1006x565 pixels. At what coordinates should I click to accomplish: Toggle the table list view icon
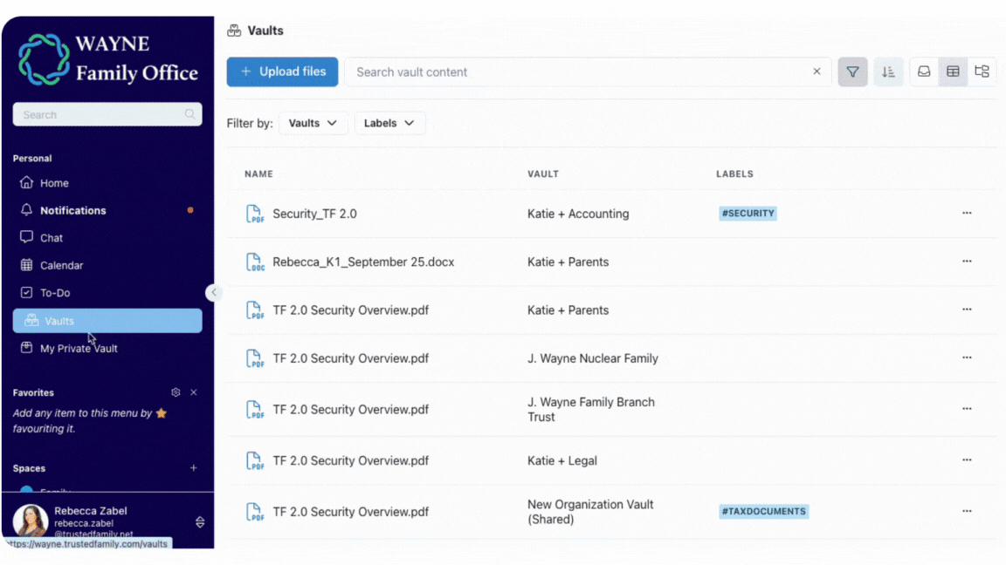coord(953,72)
